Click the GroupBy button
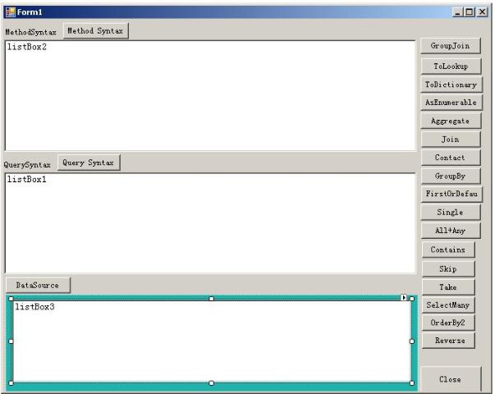This screenshot has height=394, width=495. tap(451, 176)
